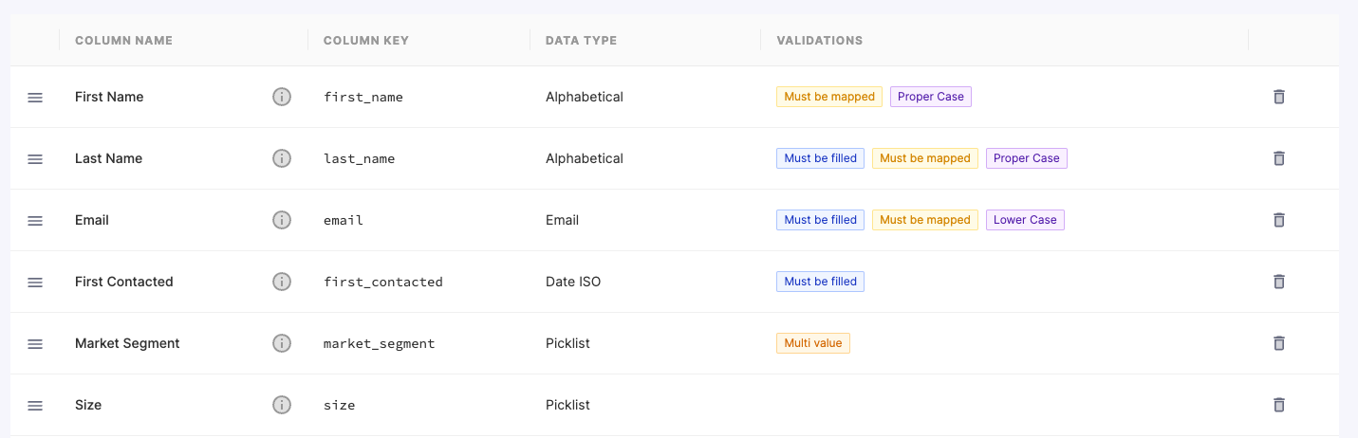Select the Date ISO data type cell
Screen dimensions: 1358x438
(573, 282)
